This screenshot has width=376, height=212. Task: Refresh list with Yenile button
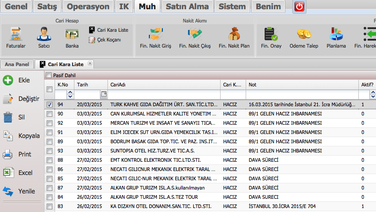coord(19,191)
